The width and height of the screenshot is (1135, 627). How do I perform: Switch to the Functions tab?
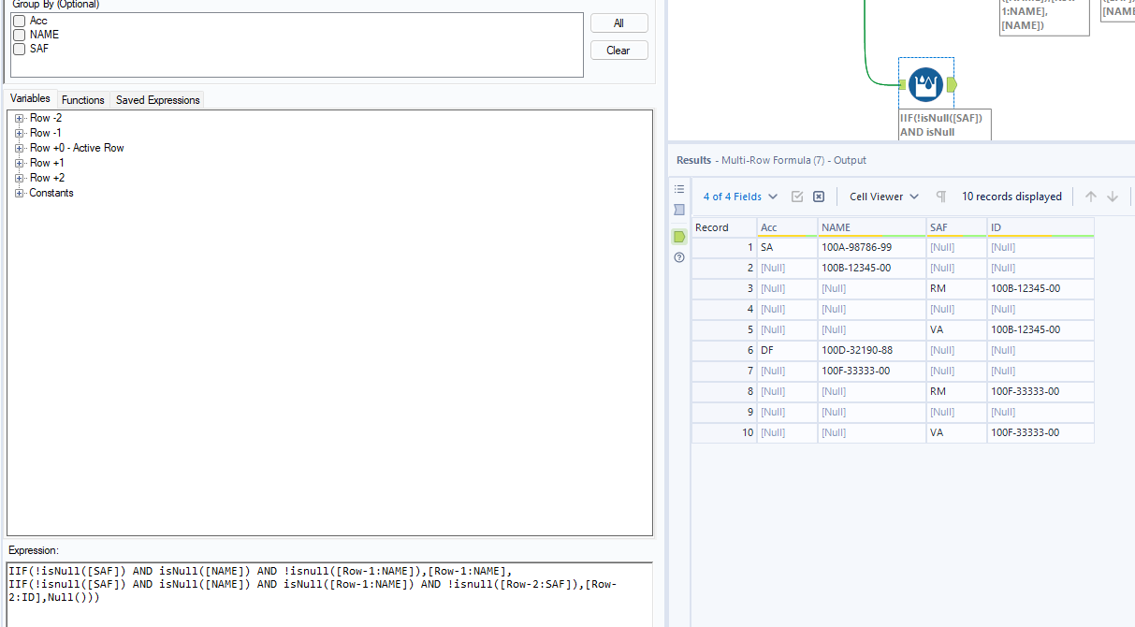(x=82, y=99)
